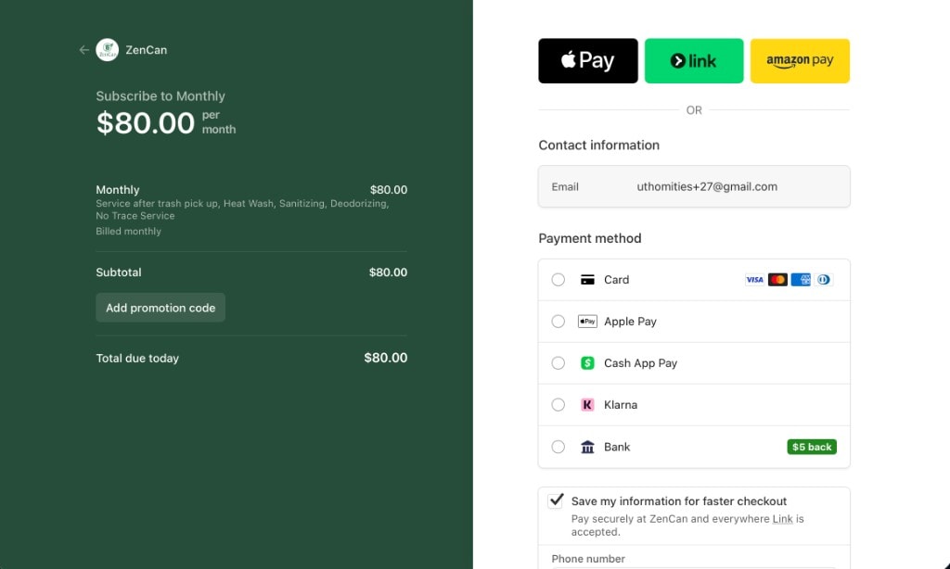This screenshot has width=950, height=569.
Task: Click the Contact information heading
Action: tap(598, 145)
